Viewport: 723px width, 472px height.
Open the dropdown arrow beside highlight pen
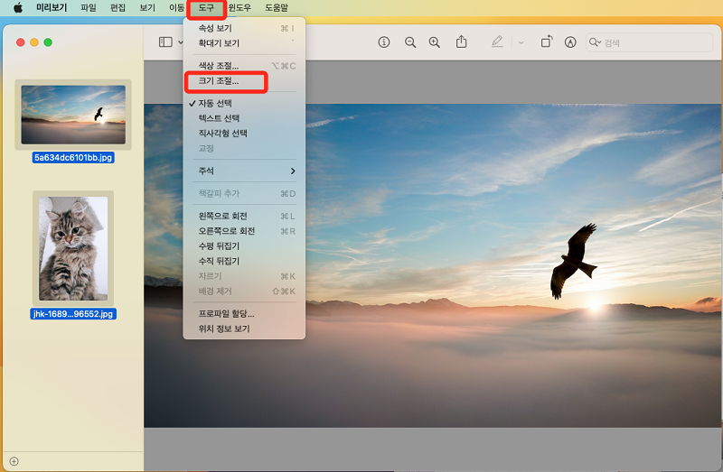click(521, 42)
